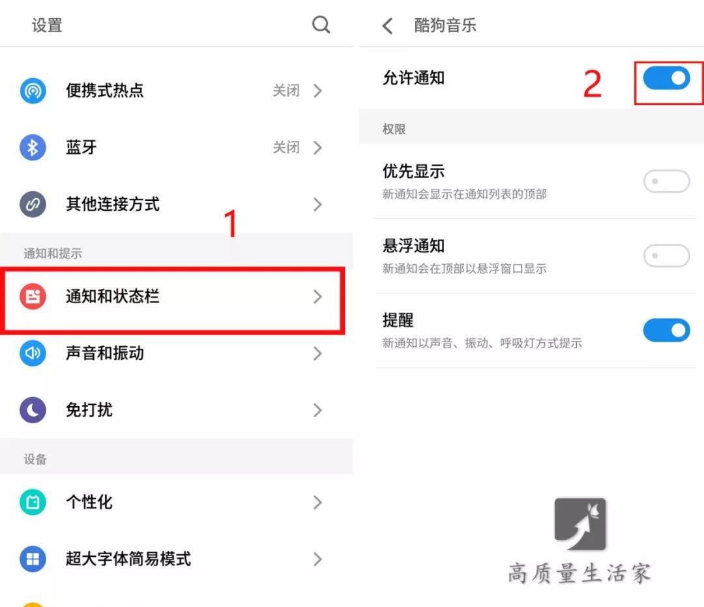Tap the back arrow on 酷狗音乐 page
This screenshot has height=607, width=704.
click(387, 25)
